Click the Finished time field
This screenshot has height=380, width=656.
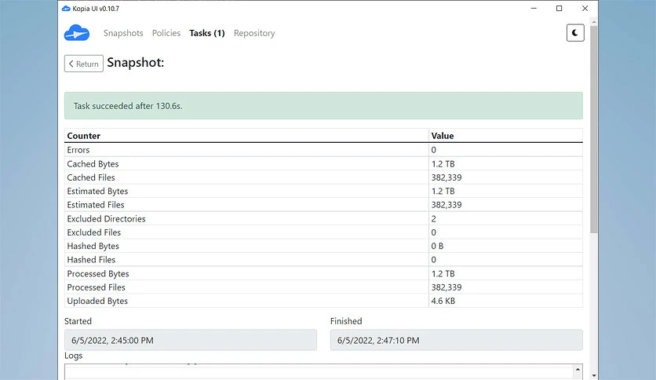457,340
